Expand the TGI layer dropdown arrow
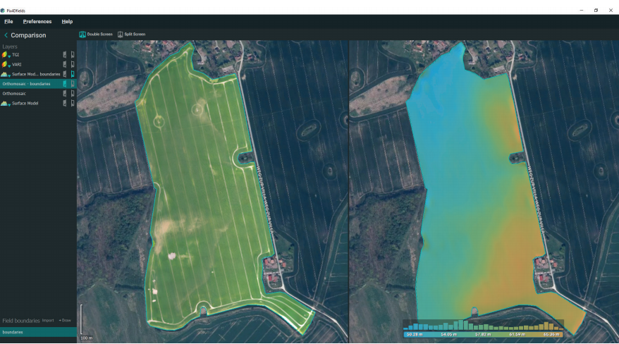The width and height of the screenshot is (619, 344). 10,56
